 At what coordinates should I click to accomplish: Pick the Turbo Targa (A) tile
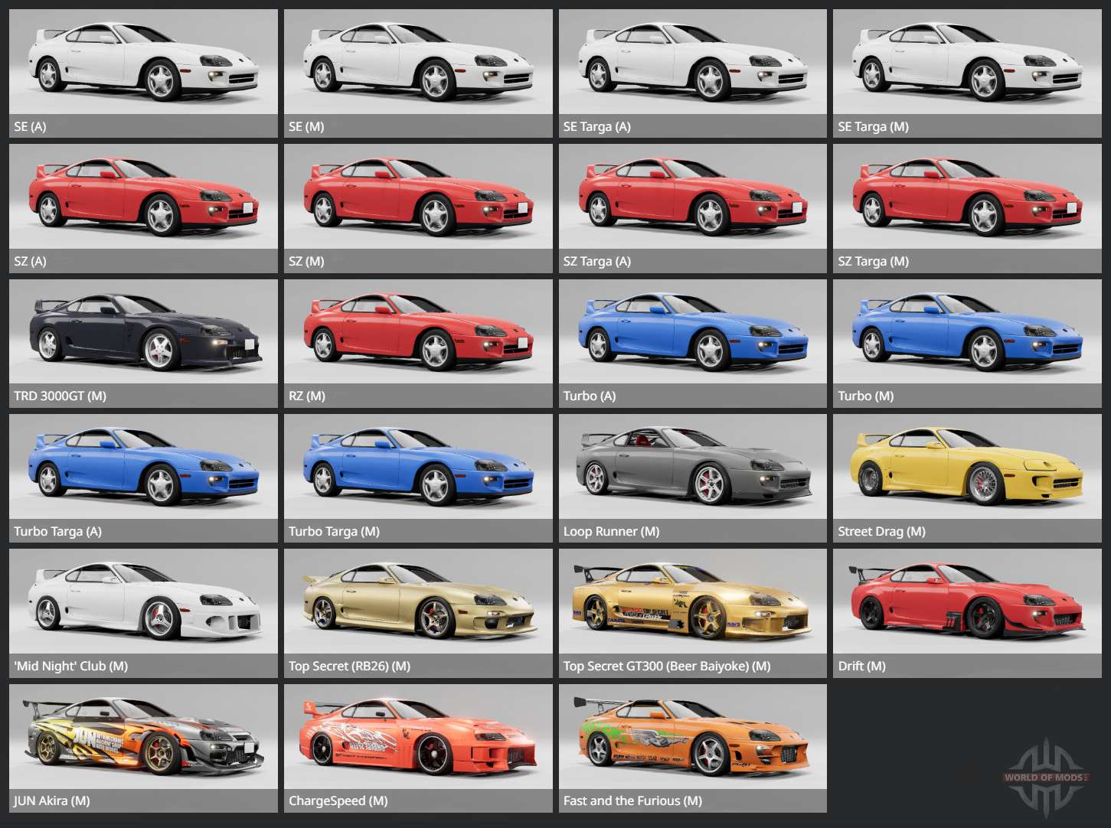click(143, 478)
